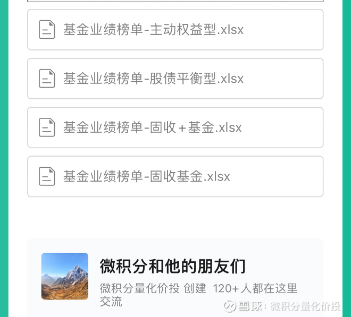Tap the 交流 text in group card

pos(111,302)
